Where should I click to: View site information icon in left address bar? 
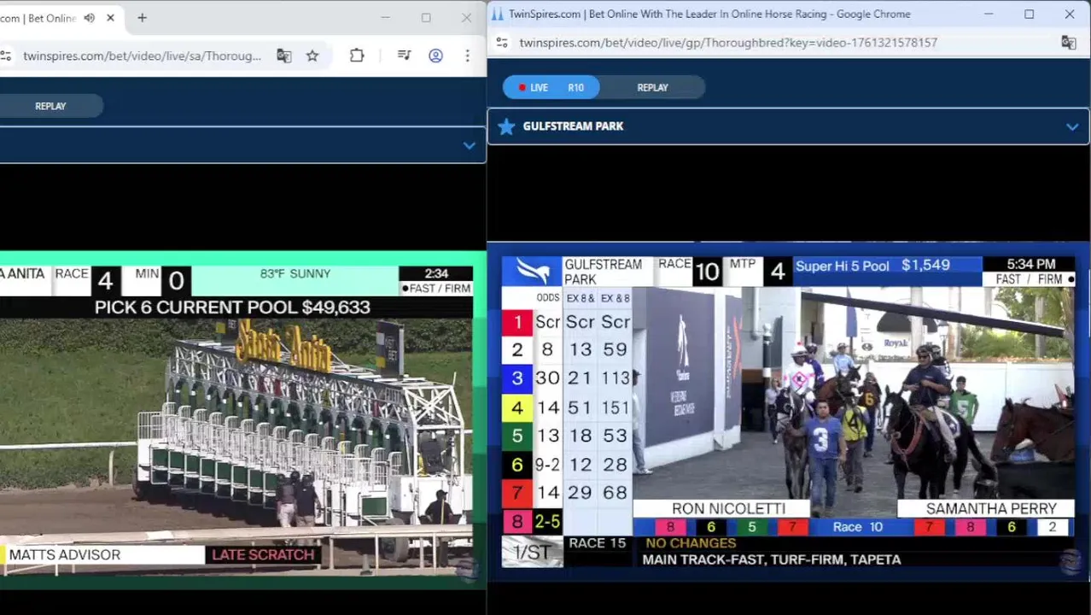pyautogui.click(x=5, y=56)
